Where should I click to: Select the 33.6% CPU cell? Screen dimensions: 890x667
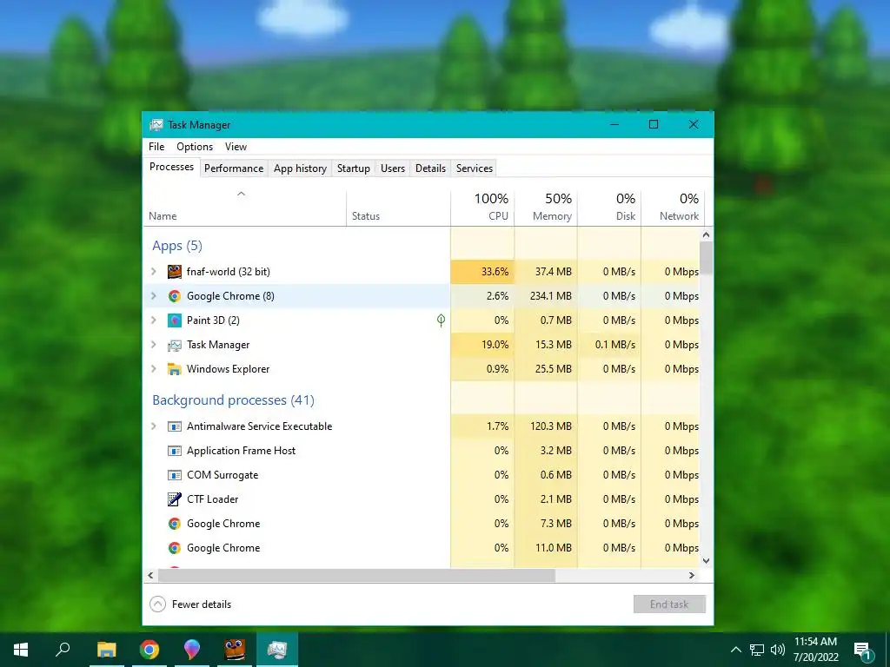coord(482,272)
